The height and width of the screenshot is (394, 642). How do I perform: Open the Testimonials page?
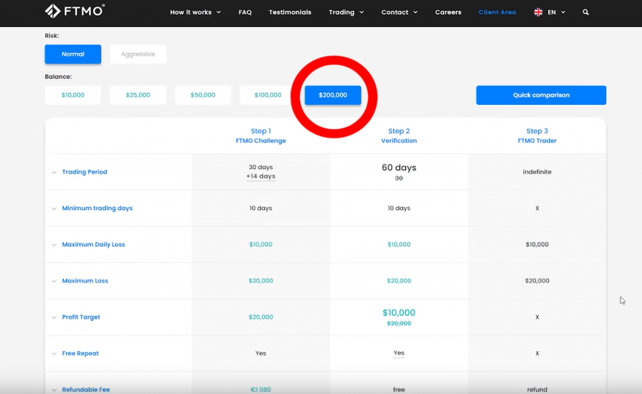tap(290, 12)
